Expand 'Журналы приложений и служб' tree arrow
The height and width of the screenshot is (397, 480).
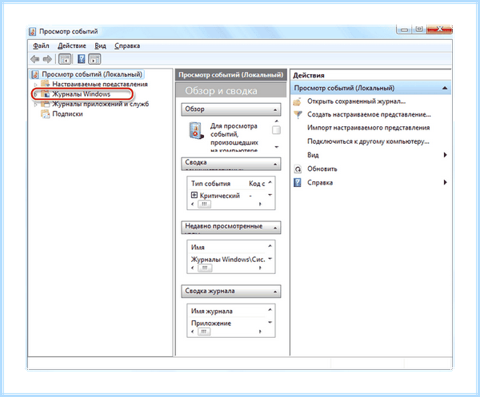point(36,104)
